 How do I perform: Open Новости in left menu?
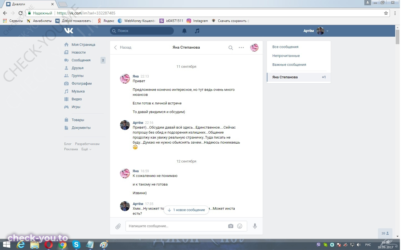(79, 52)
